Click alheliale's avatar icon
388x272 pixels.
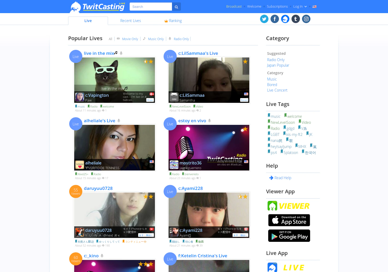(x=79, y=165)
